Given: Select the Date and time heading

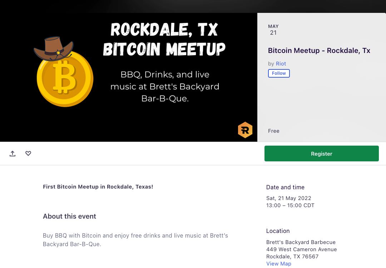Looking at the screenshot, I should coord(285,187).
